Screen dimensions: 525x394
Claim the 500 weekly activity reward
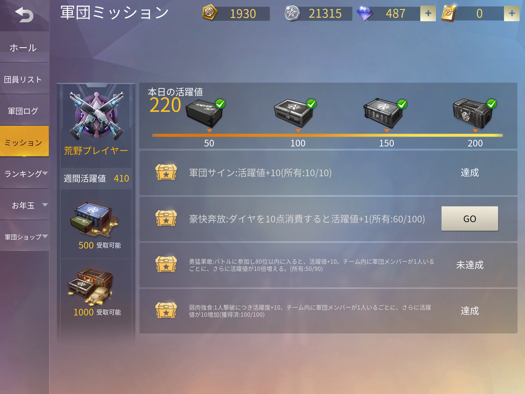(96, 225)
